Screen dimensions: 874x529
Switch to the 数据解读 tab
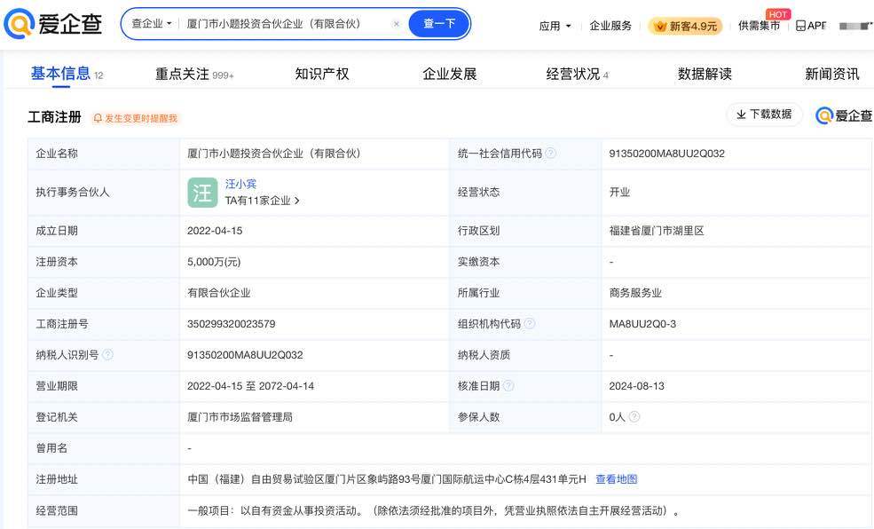[705, 75]
